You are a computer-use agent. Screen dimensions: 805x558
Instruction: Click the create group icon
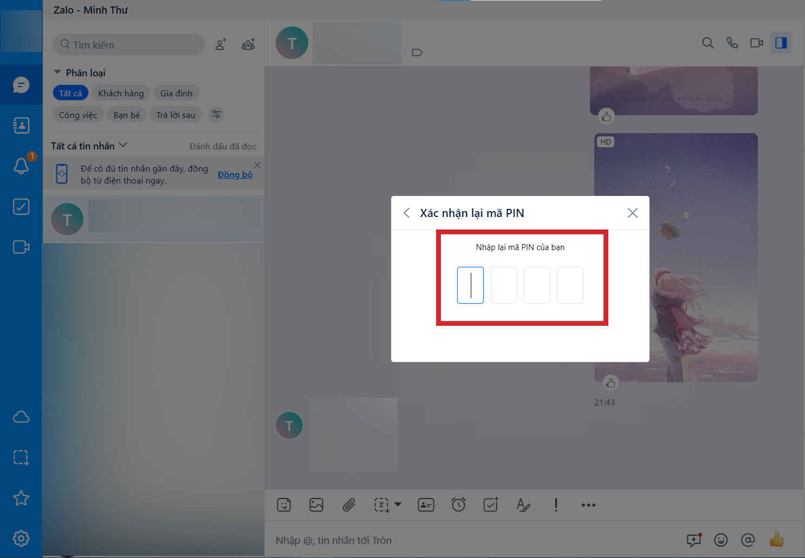pos(248,44)
